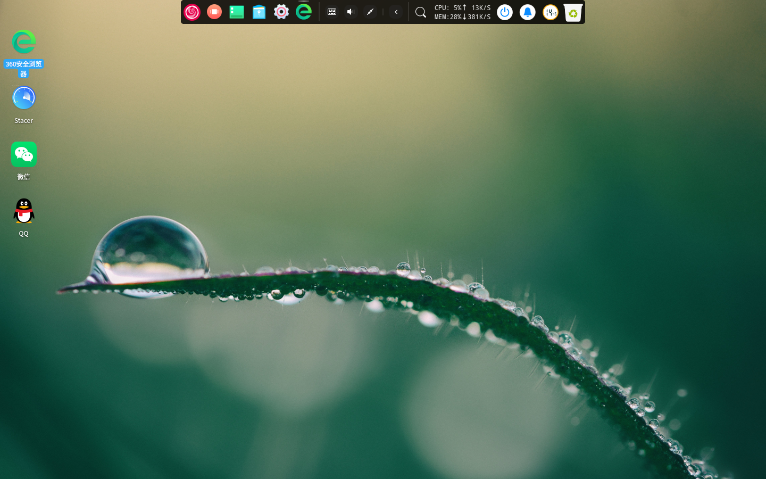The width and height of the screenshot is (766, 479).
Task: Open the Deepin launcher from the dock
Action: tap(192, 12)
